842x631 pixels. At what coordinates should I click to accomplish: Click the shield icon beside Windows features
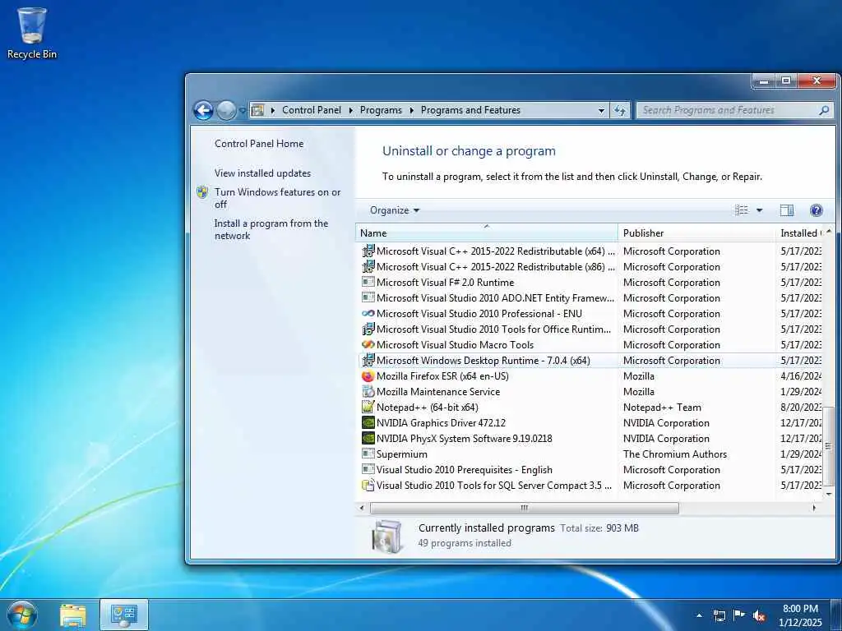(x=202, y=192)
